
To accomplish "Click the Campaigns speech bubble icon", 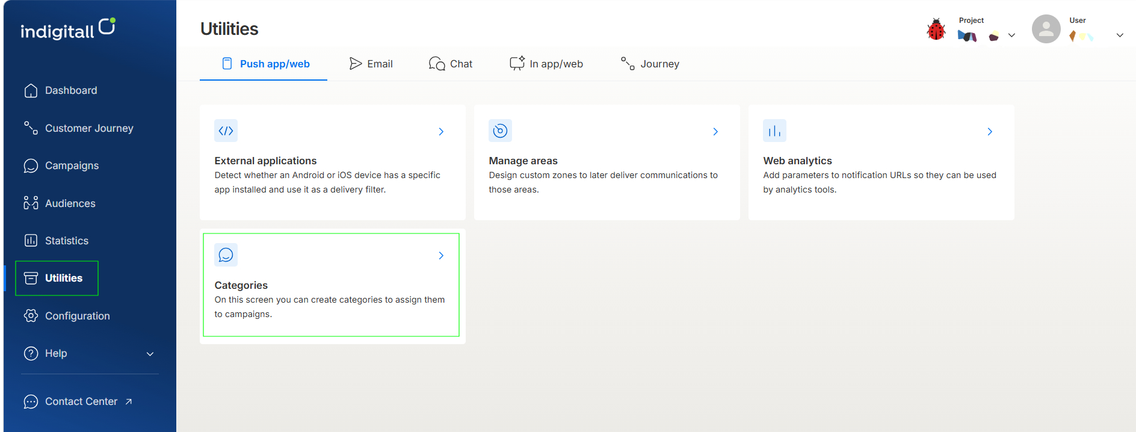I will 31,165.
